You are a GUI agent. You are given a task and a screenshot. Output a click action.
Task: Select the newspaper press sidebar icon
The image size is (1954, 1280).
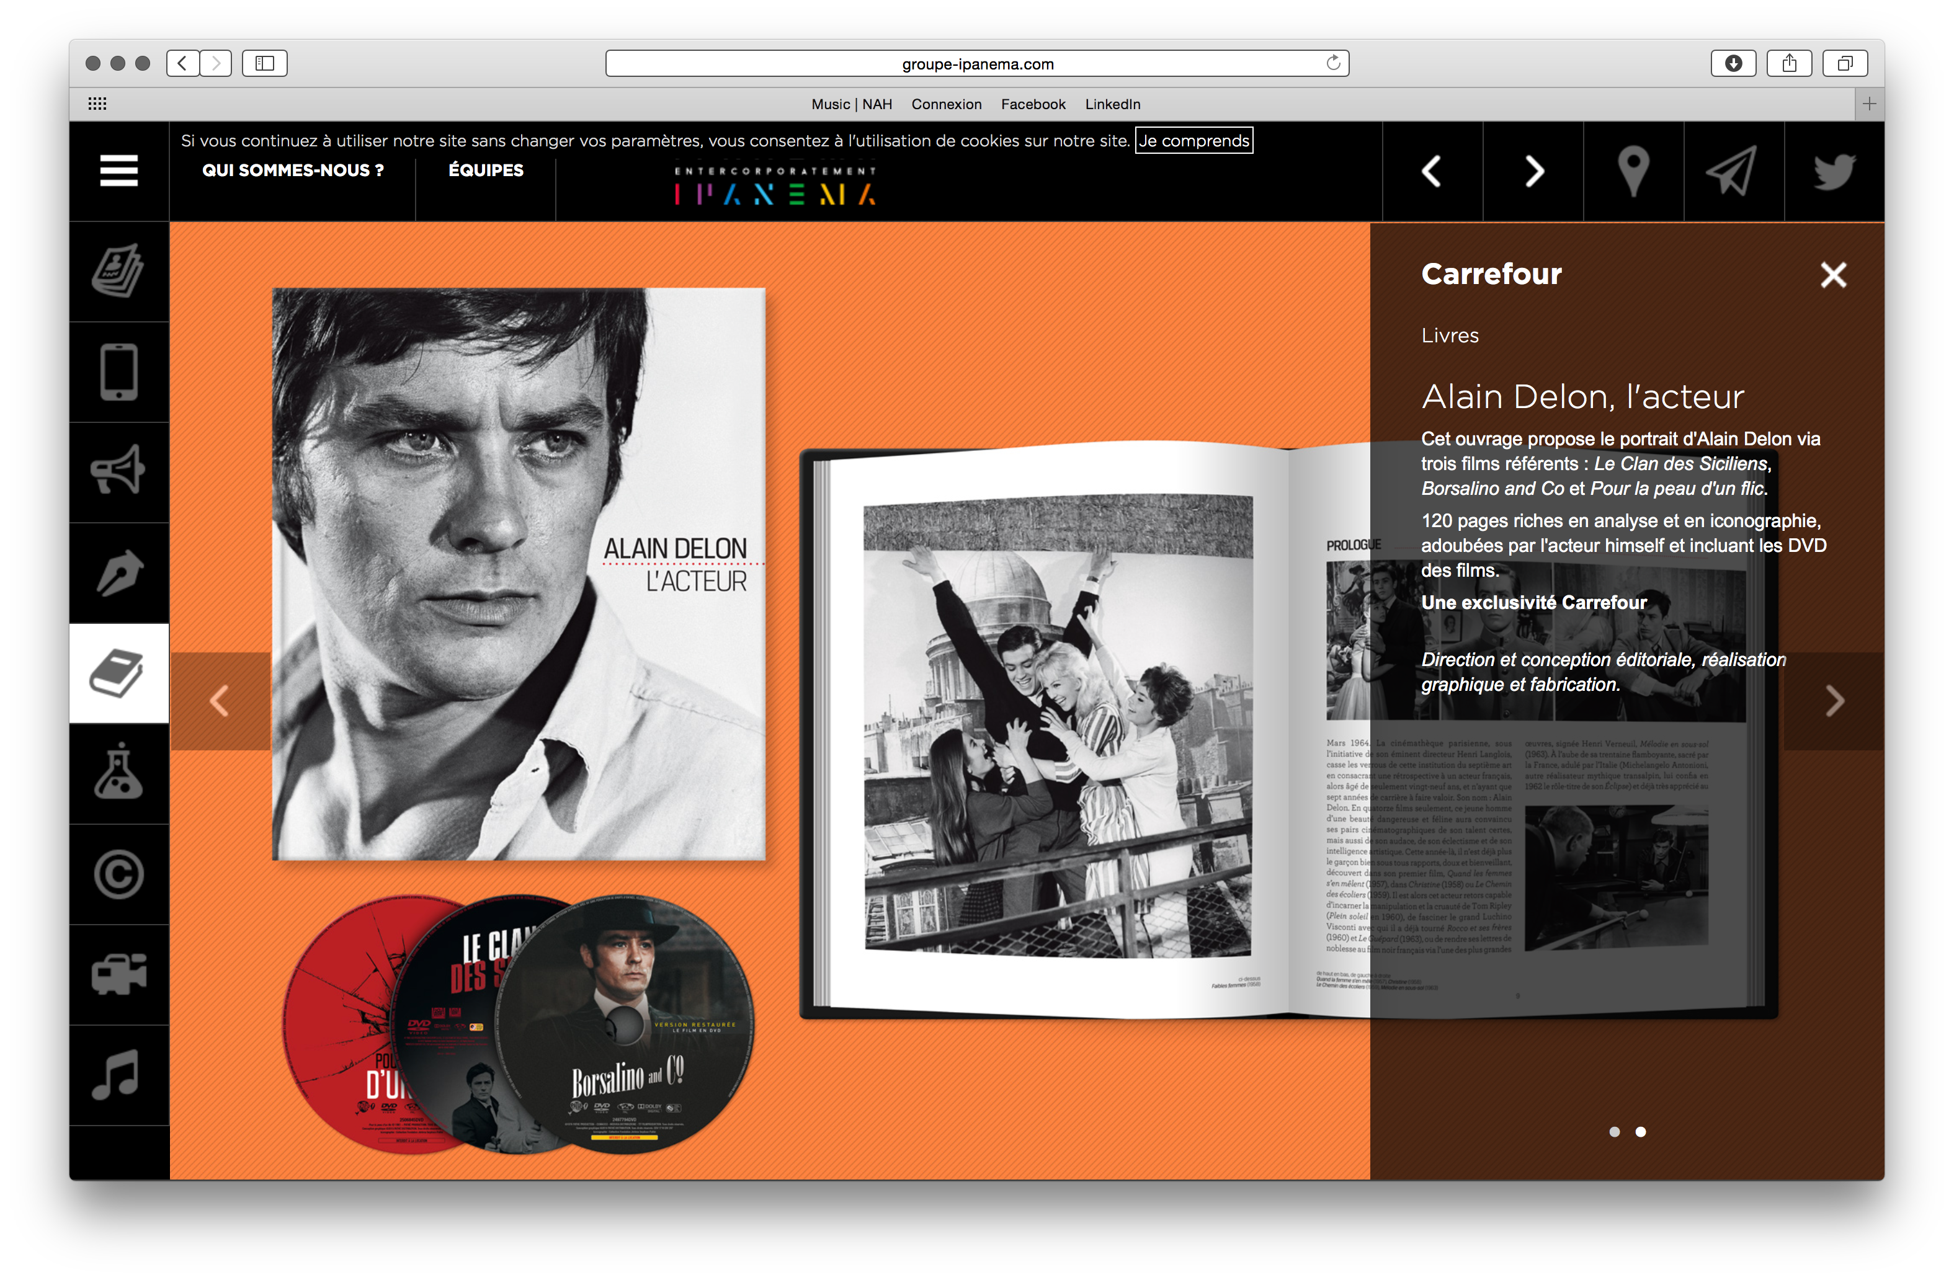[x=118, y=271]
